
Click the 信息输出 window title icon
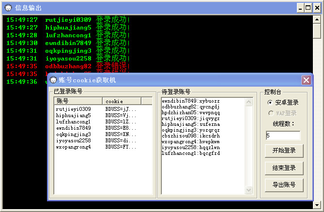[8, 8]
